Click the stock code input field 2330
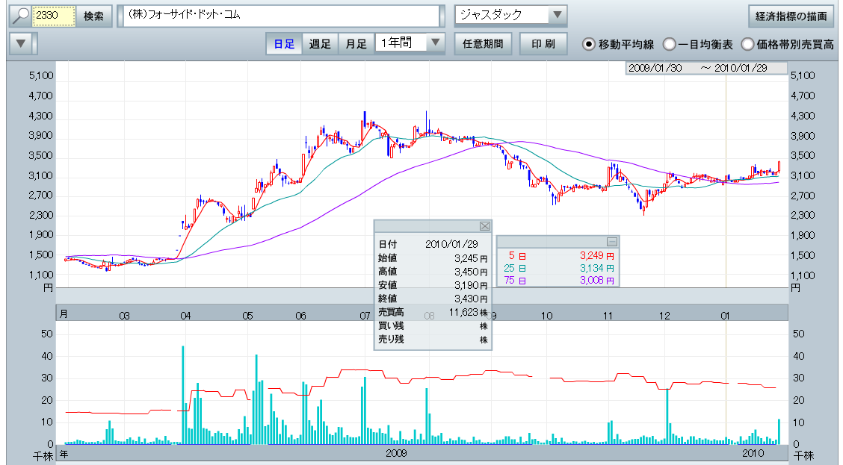Screen dimensions: 843x465 click(x=55, y=16)
